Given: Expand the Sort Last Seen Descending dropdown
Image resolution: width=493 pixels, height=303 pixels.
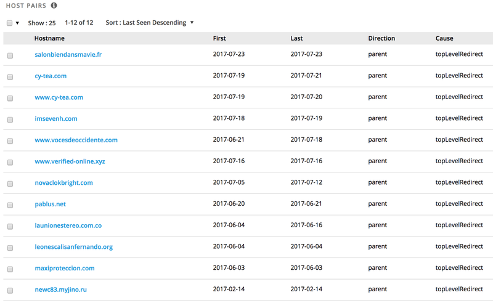Looking at the screenshot, I should pyautogui.click(x=150, y=23).
